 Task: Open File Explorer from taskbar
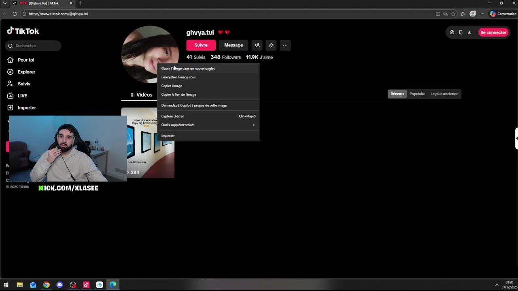click(x=19, y=285)
